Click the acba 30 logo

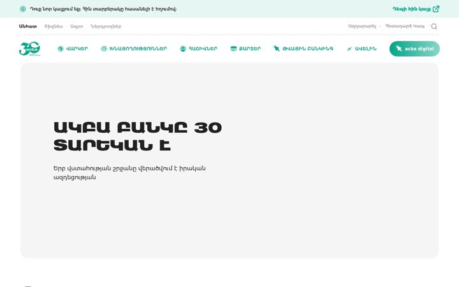(29, 48)
